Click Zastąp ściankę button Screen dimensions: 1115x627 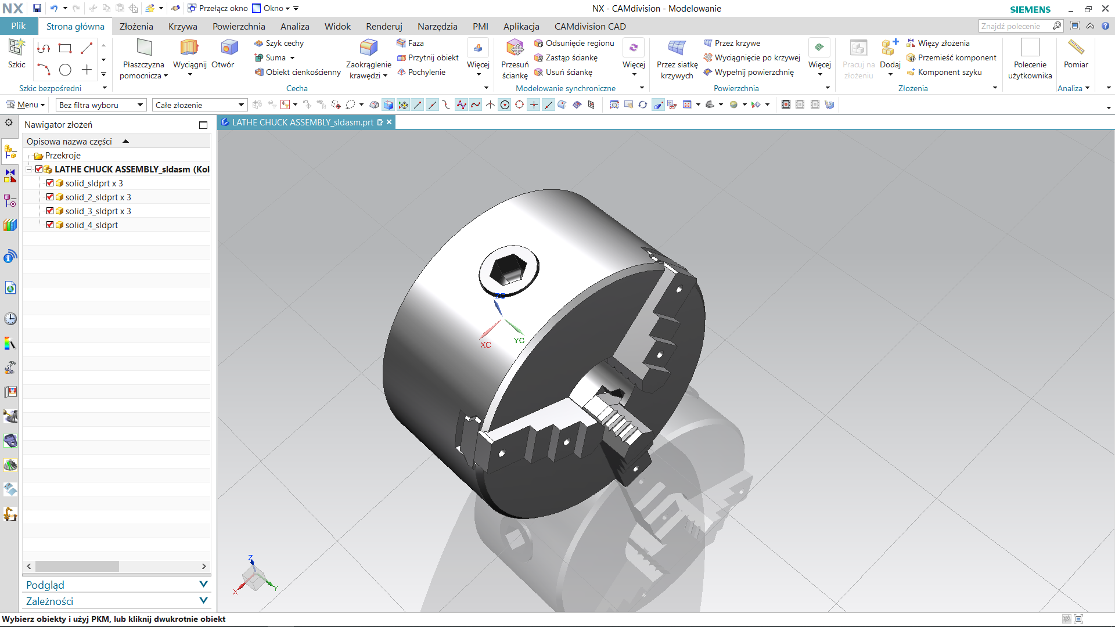click(566, 57)
